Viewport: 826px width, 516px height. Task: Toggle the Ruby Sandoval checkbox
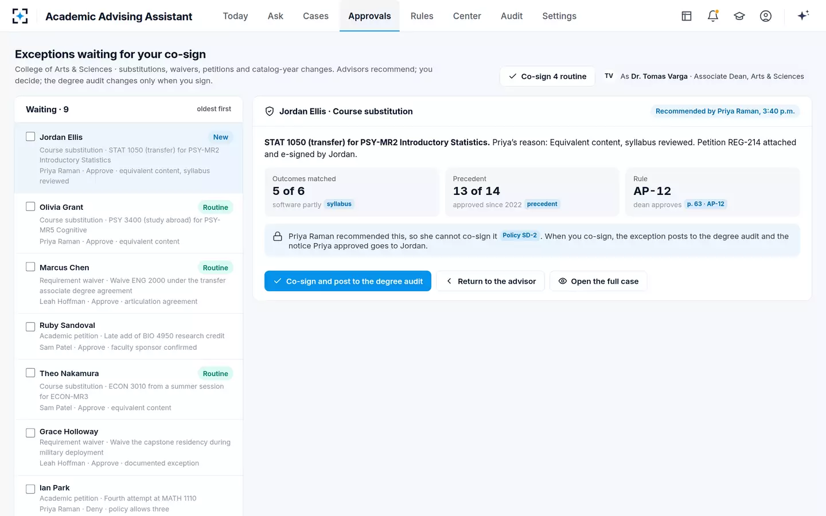click(x=30, y=327)
